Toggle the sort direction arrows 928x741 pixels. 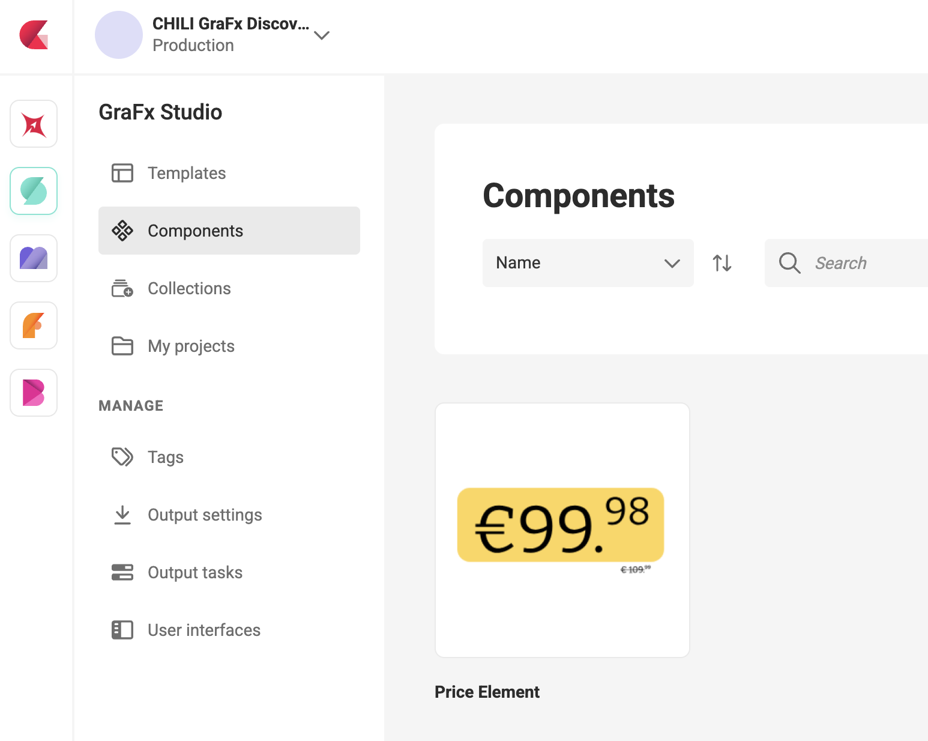tap(722, 263)
